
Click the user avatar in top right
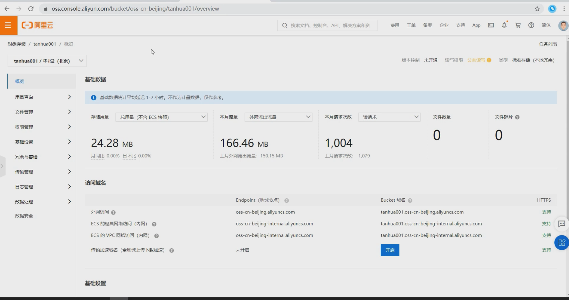click(563, 25)
